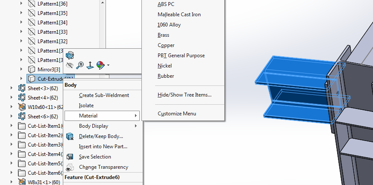Select Isolate in the context menu
Viewport: 373px width, 185px height.
(x=86, y=106)
